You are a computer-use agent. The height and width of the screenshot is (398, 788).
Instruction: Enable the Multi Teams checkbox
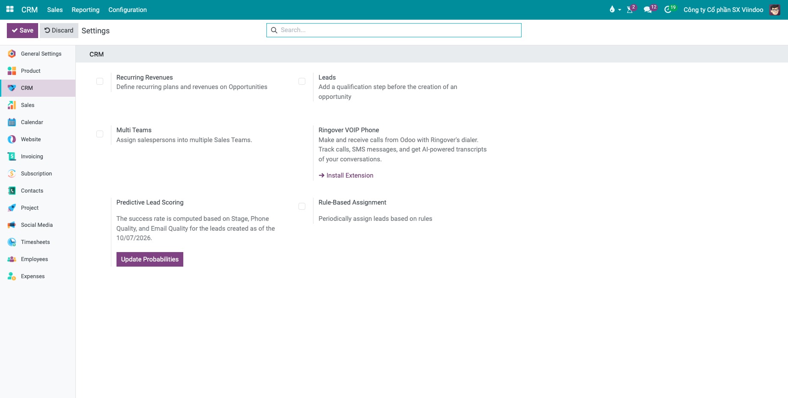[x=100, y=134]
